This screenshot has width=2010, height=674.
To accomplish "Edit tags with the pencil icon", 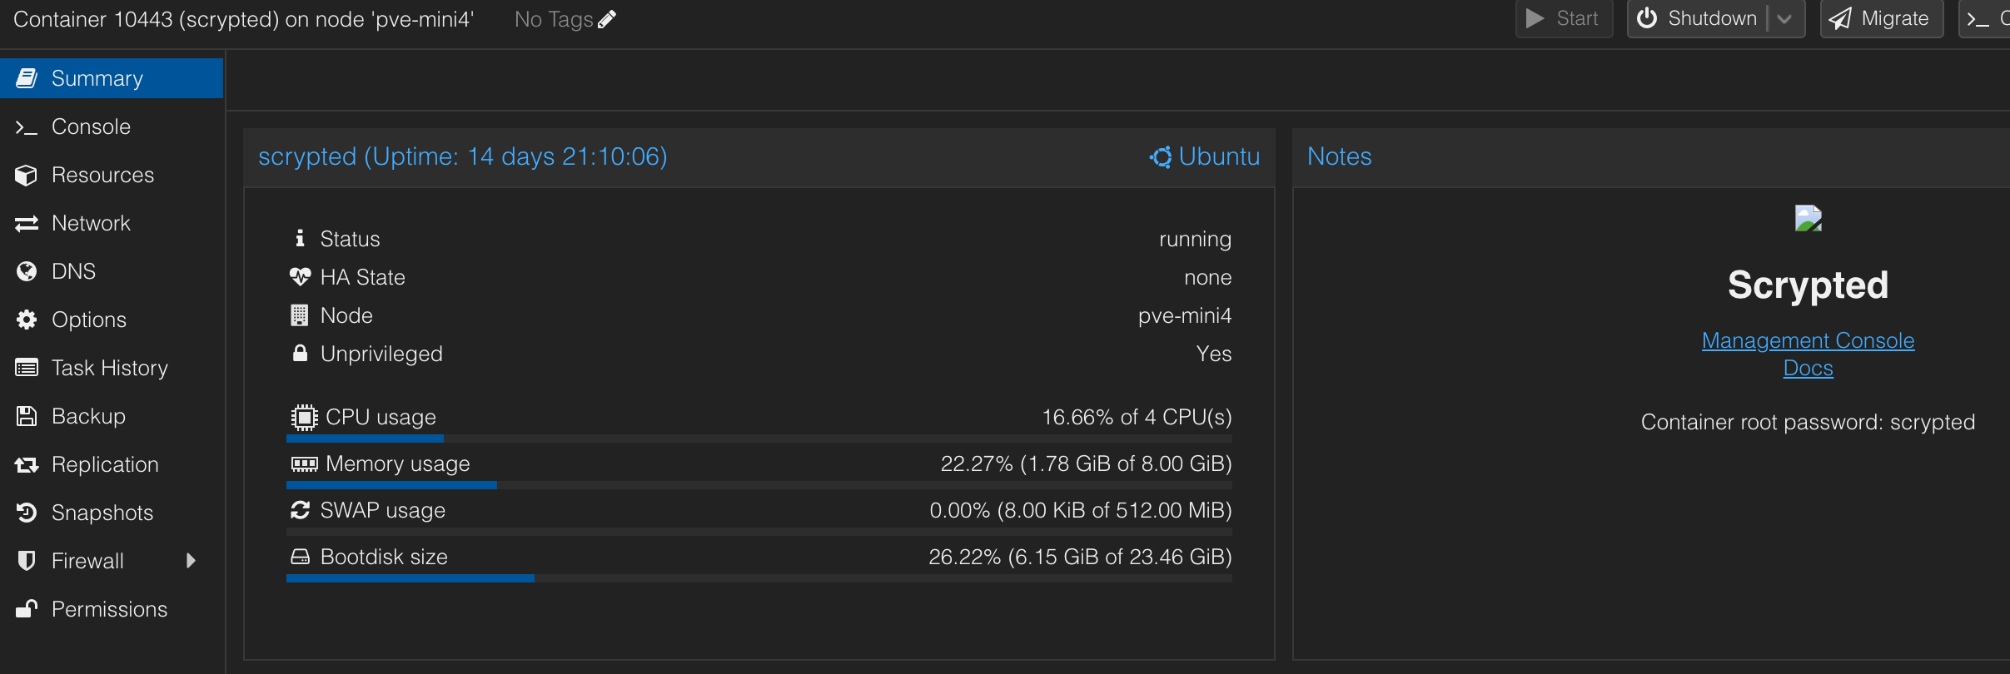I will 607,19.
